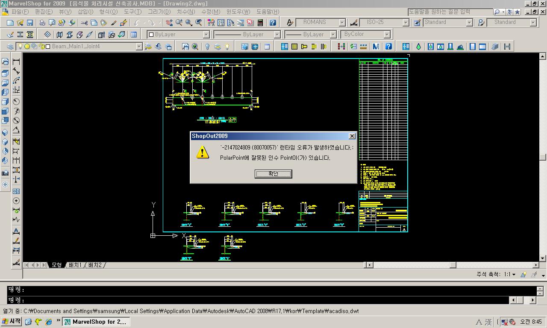Open the Layer Properties Manager icon
The width and height of the screenshot is (547, 328).
tap(10, 47)
